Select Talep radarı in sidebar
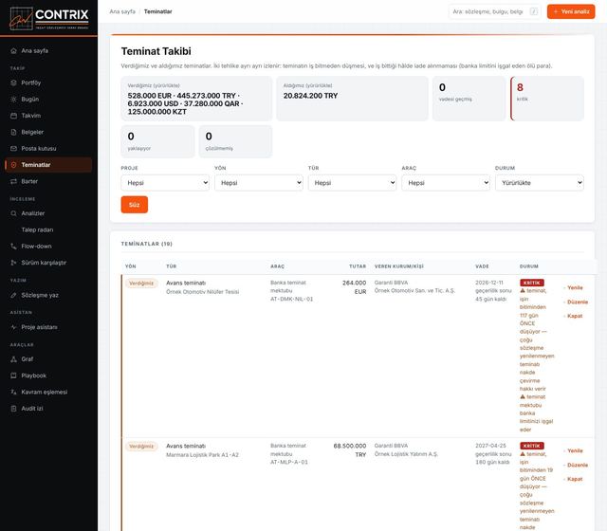This screenshot has width=607, height=531. pos(48,229)
